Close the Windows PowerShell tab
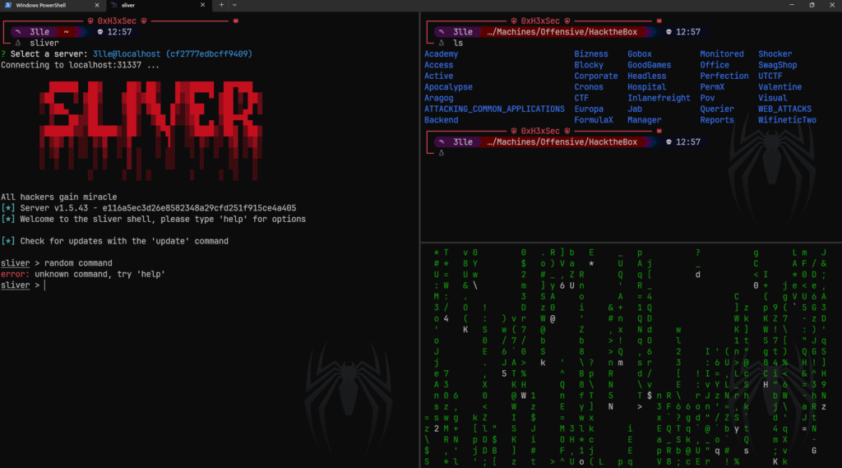Image resolution: width=842 pixels, height=468 pixels. [97, 6]
